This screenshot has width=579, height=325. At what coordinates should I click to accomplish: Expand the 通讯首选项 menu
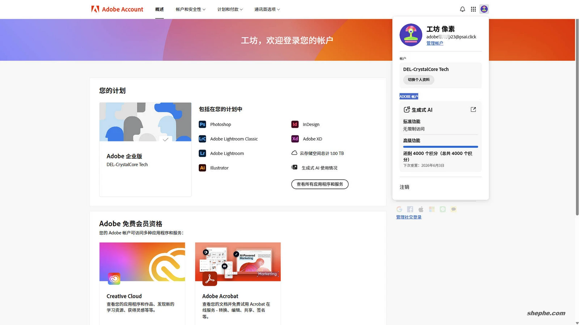(x=267, y=9)
